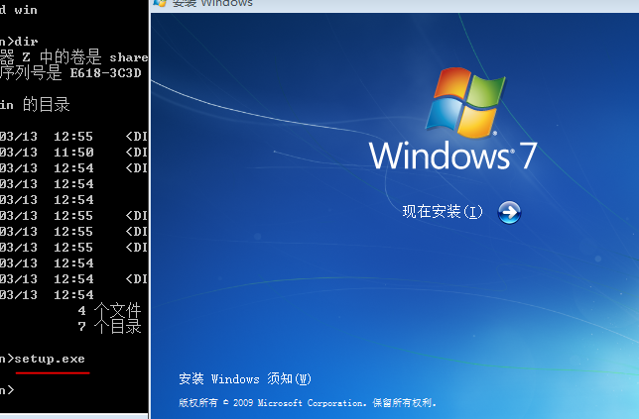The height and width of the screenshot is (419, 639).
Task: Select the serial number E618-3C3D
Action: point(105,73)
